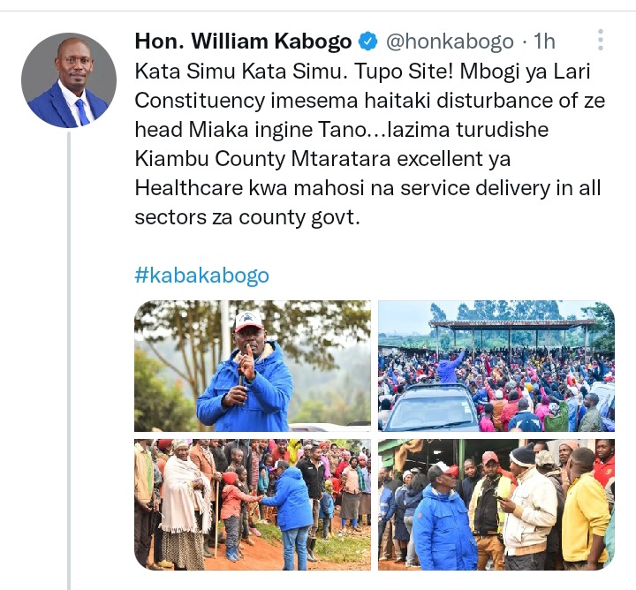Click the word 'Healthcare' in tweet body
This screenshot has width=636, height=590.
point(189,188)
